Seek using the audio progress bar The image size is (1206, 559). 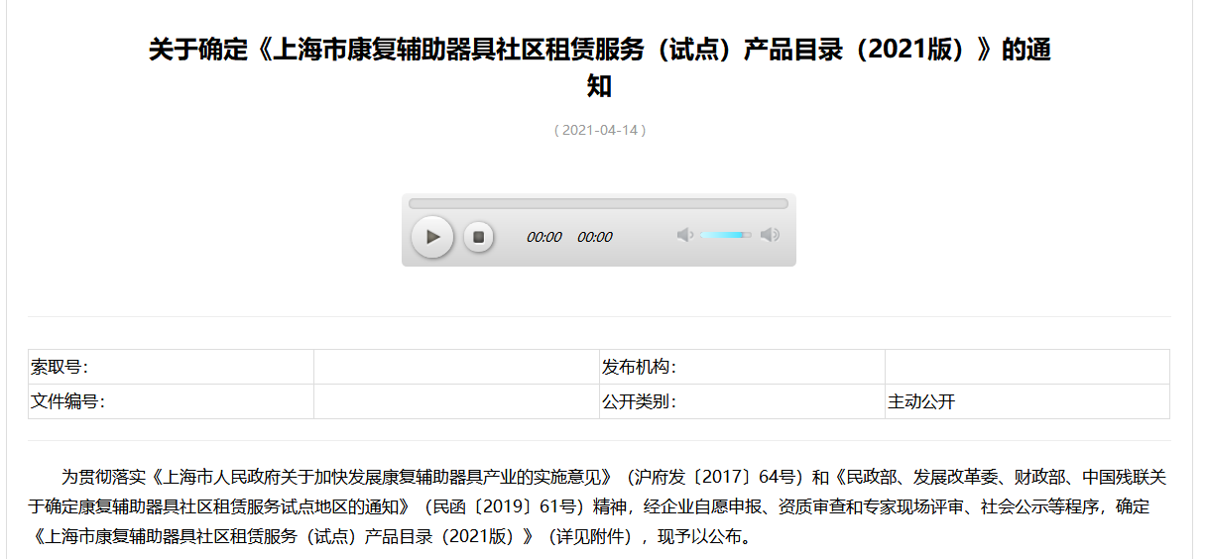point(598,204)
